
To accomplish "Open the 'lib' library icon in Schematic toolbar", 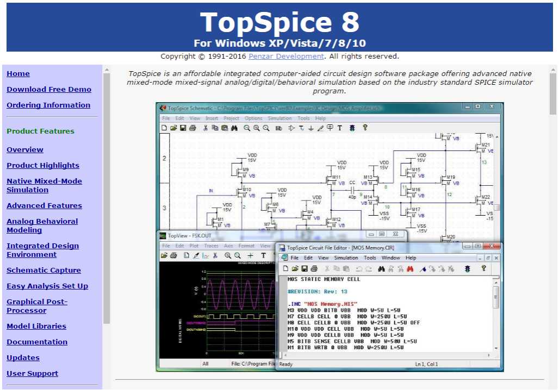I will coord(279,128).
